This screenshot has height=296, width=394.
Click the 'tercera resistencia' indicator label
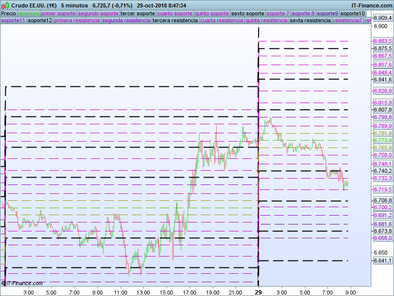click(x=175, y=21)
